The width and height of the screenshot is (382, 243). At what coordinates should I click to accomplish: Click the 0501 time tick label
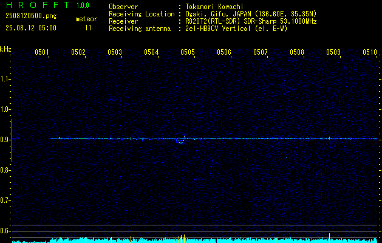(42, 52)
